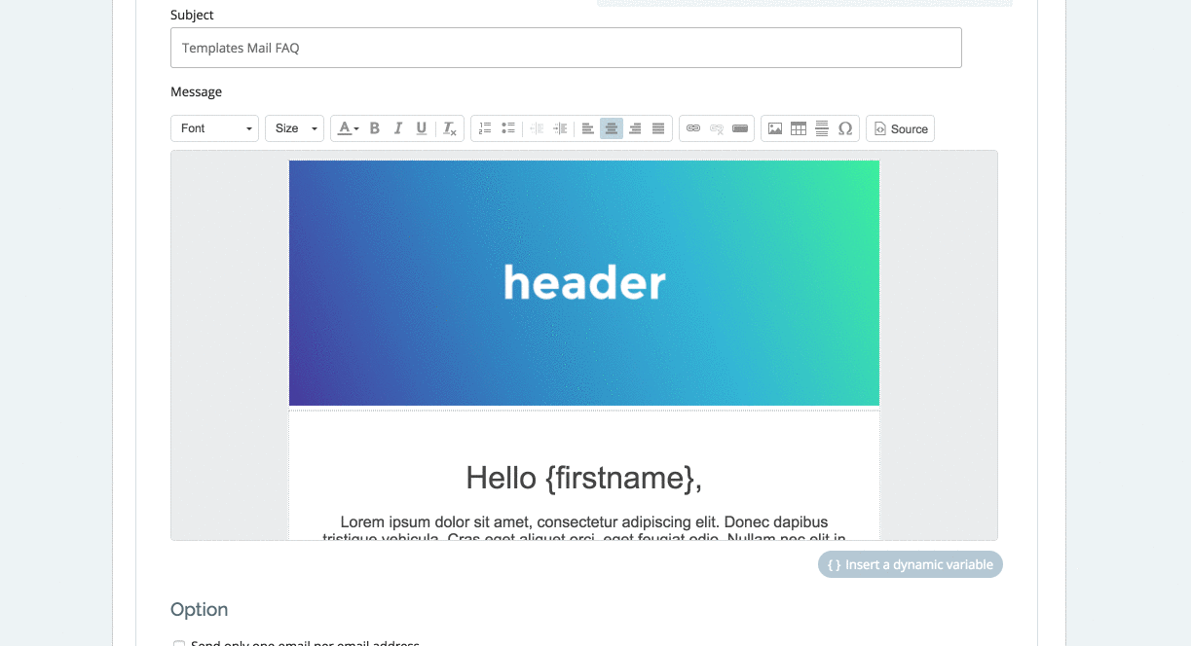Align text left
This screenshot has height=646, width=1191.
tap(588, 128)
